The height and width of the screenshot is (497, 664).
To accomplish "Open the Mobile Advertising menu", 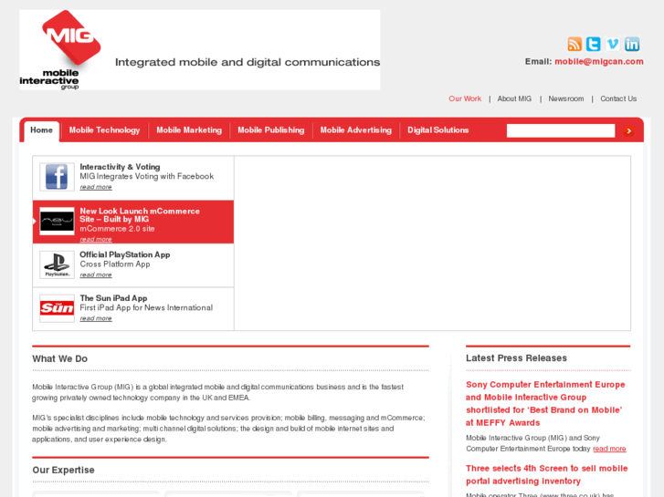I will [x=355, y=130].
